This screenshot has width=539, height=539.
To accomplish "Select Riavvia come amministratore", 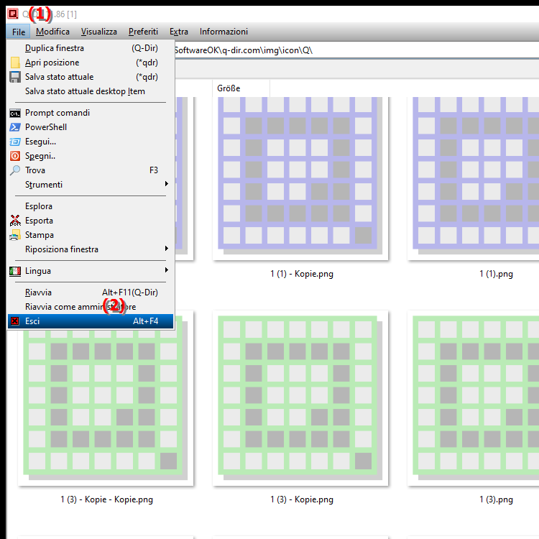I will click(91, 307).
